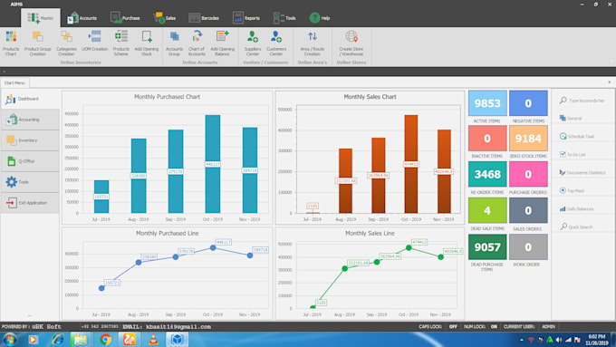Open the Windows Start button

coord(9,339)
